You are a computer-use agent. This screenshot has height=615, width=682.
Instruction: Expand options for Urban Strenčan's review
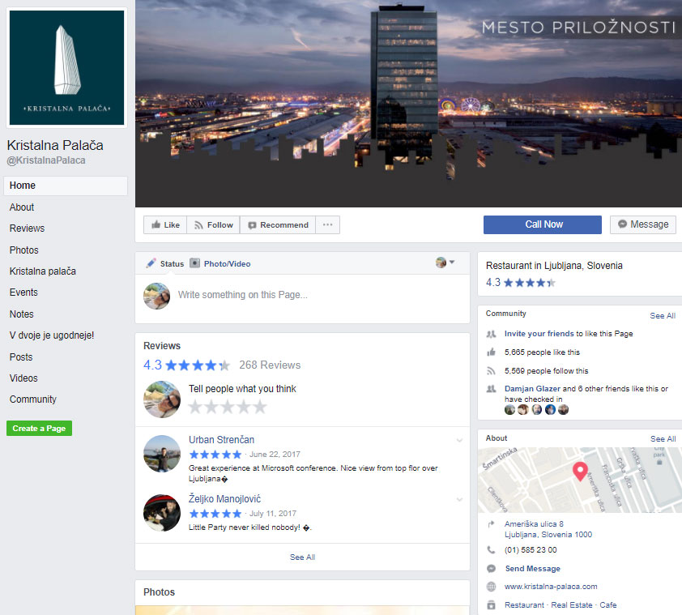click(459, 441)
